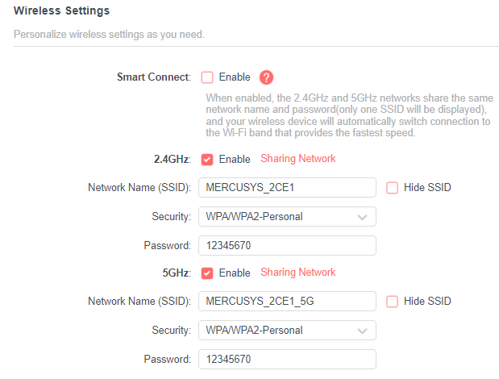Viewport: 499px width, 379px height.
Task: Uncheck the 2.4GHz Enable checkbox
Action: [x=207, y=160]
